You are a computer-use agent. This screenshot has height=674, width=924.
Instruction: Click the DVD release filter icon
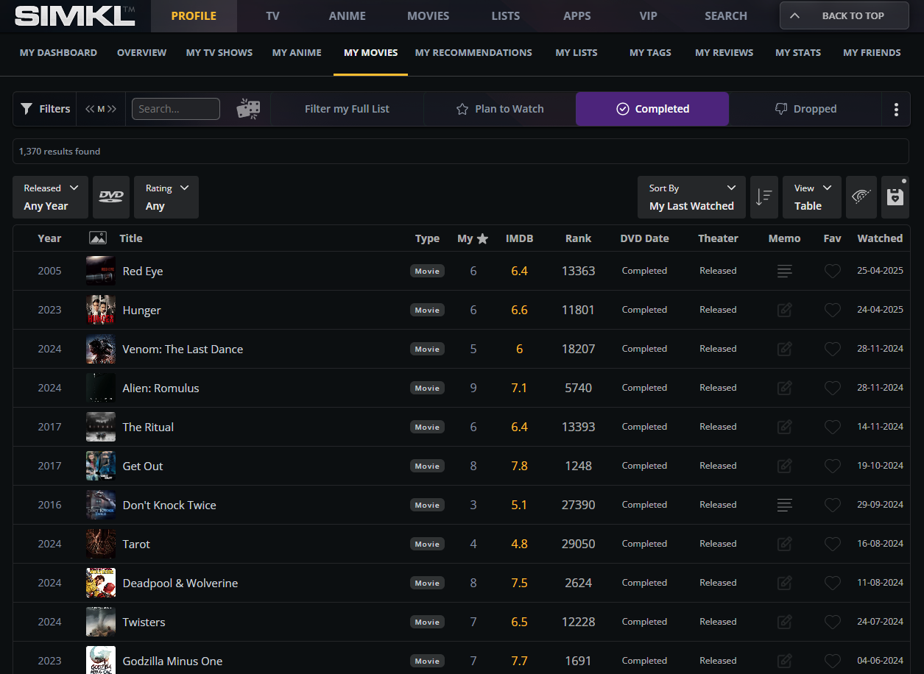[x=111, y=196]
